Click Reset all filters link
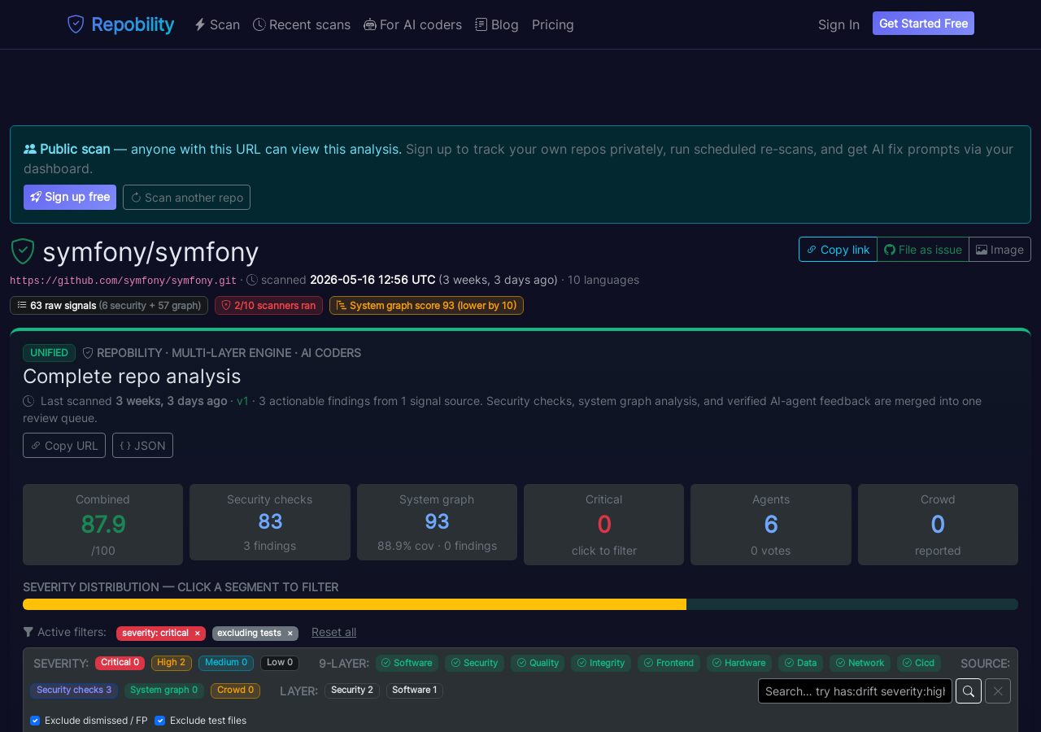This screenshot has height=732, width=1041. (x=333, y=632)
